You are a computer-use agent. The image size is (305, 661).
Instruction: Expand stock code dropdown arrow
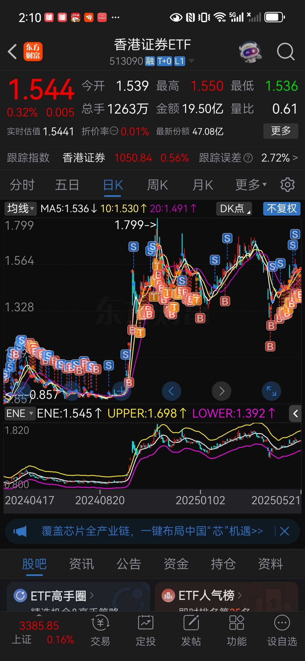[x=191, y=61]
